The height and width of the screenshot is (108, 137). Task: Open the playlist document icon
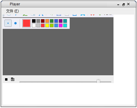pos(13,79)
